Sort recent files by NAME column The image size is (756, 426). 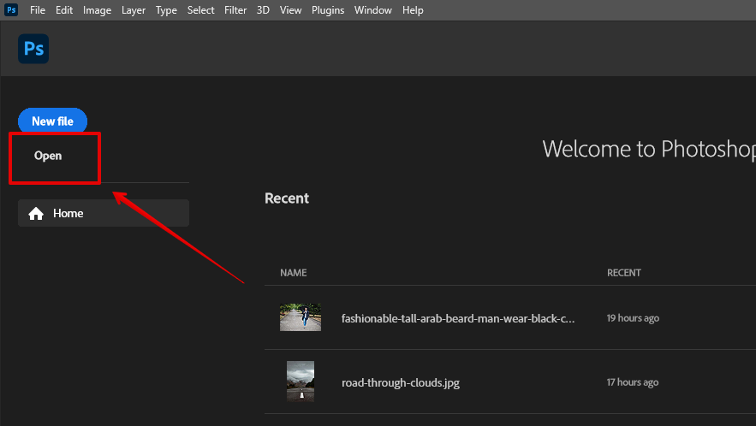pyautogui.click(x=293, y=273)
